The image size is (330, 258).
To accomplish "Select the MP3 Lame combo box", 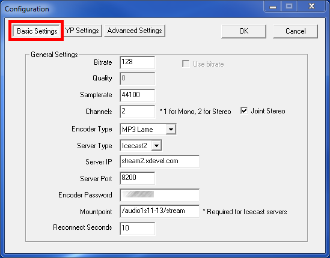I will click(148, 129).
